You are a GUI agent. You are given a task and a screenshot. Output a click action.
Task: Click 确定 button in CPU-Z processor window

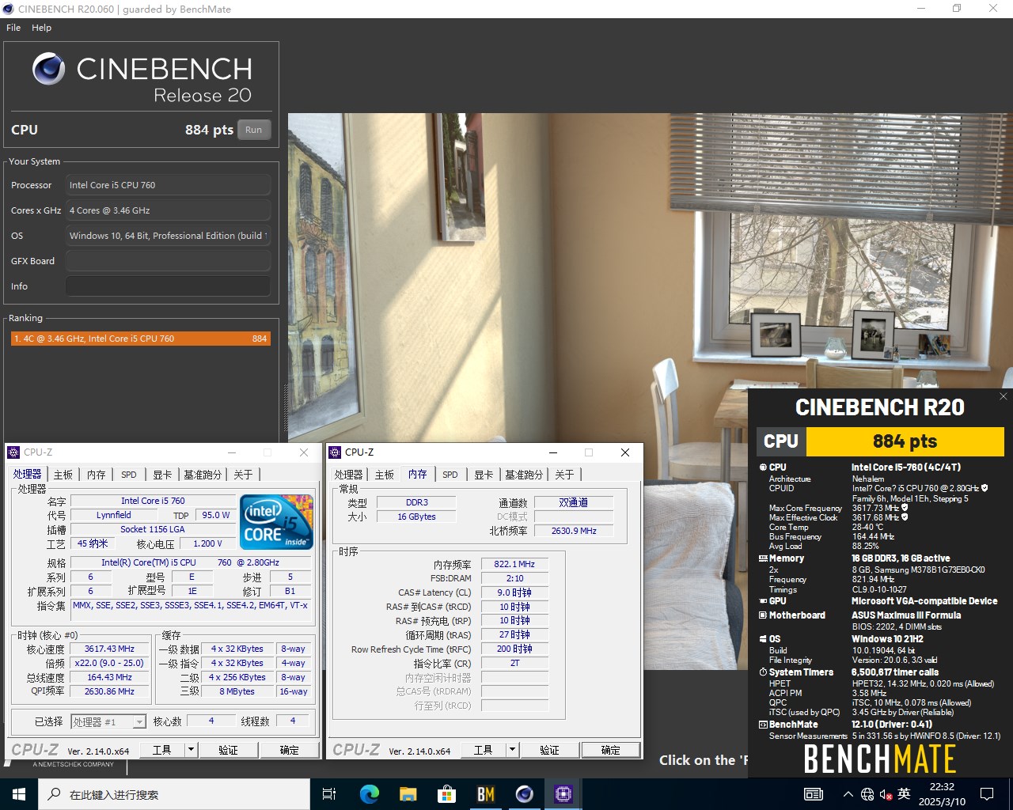click(x=290, y=750)
